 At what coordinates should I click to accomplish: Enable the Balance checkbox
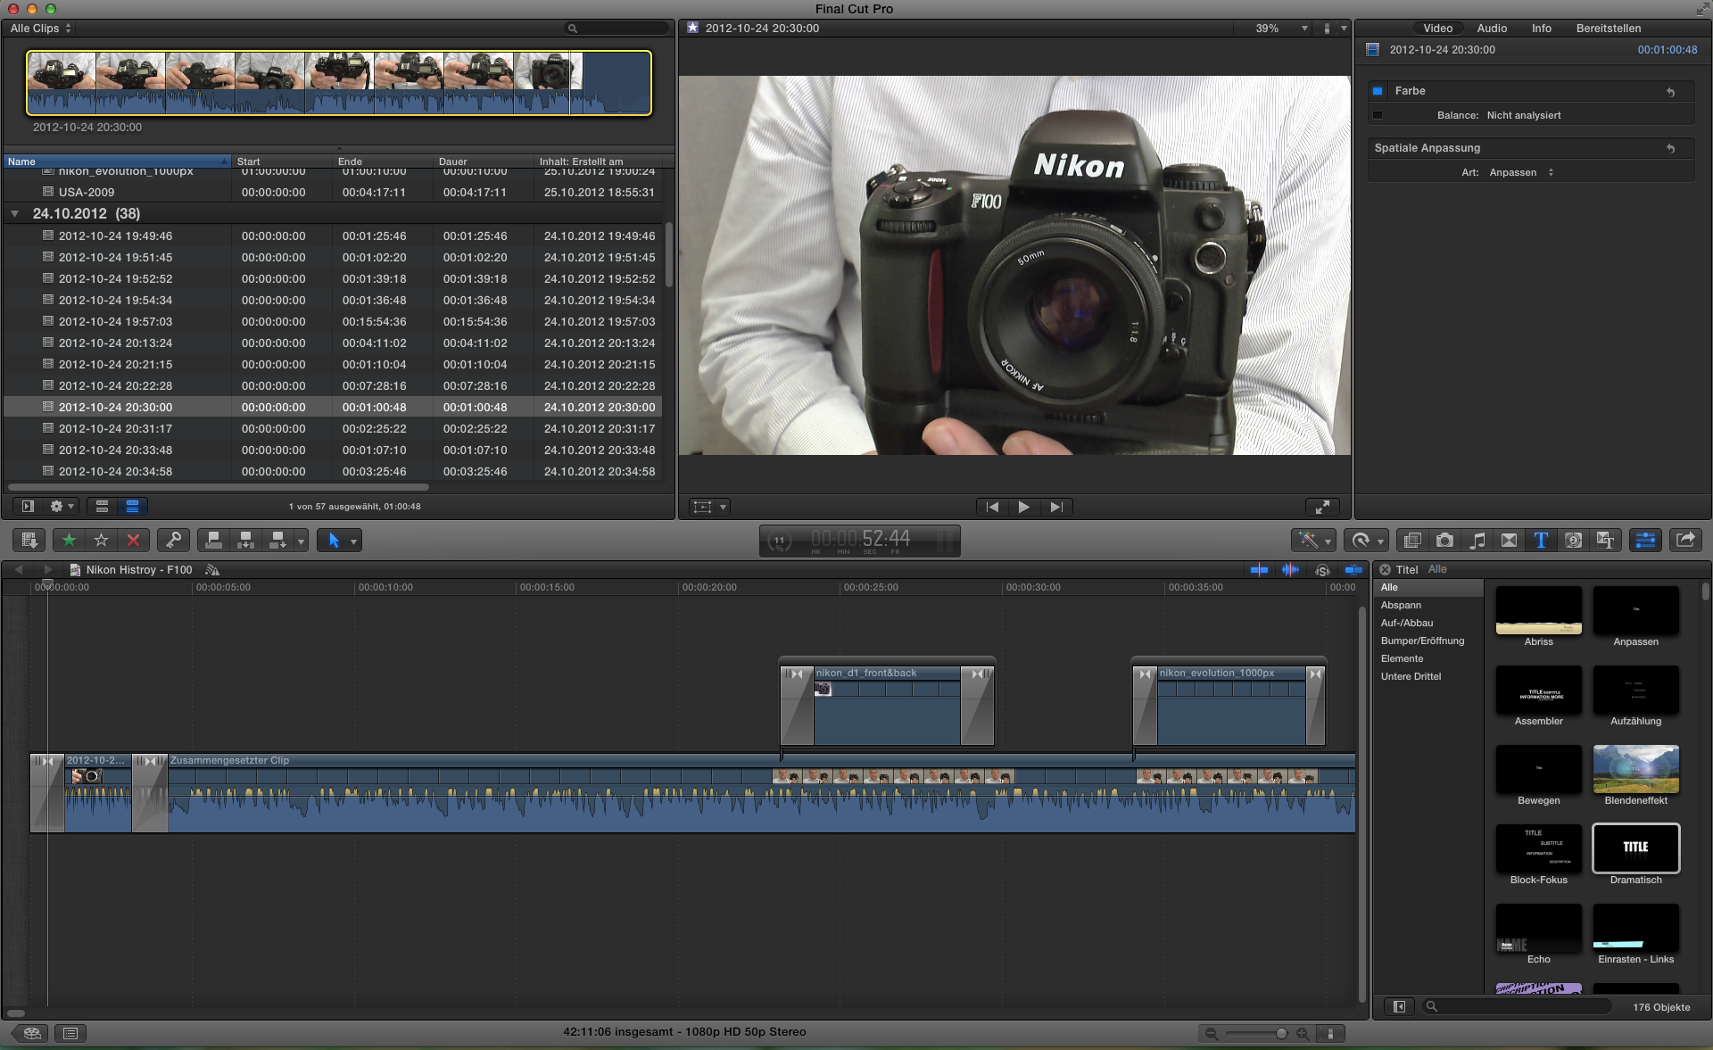[1378, 115]
